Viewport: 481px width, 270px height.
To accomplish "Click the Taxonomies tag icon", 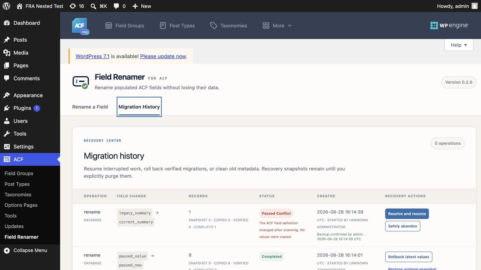I will click(x=213, y=25).
